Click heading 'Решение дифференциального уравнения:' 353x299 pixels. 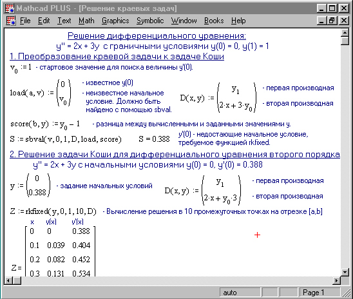tap(157, 36)
